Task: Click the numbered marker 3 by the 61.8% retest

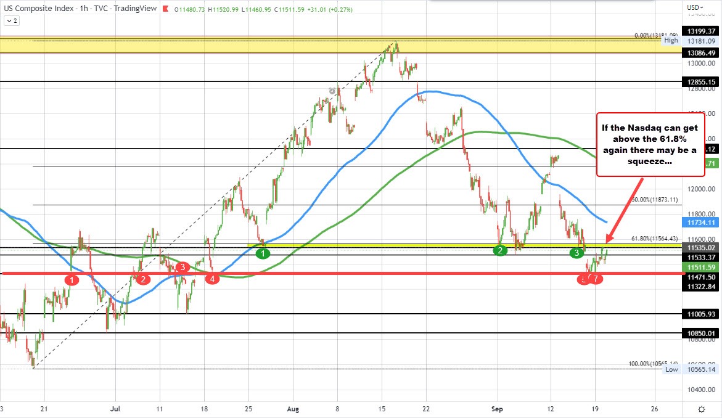Action: 576,253
